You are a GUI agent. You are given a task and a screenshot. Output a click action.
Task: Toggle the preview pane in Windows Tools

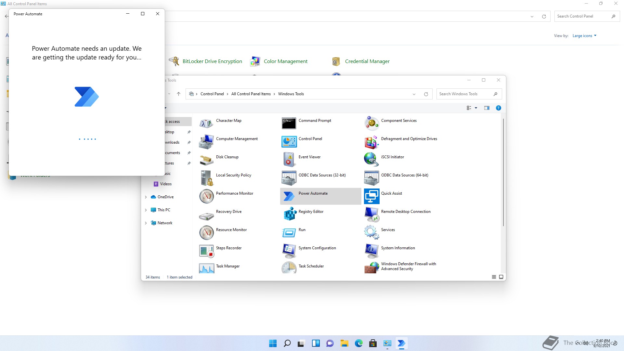487,108
